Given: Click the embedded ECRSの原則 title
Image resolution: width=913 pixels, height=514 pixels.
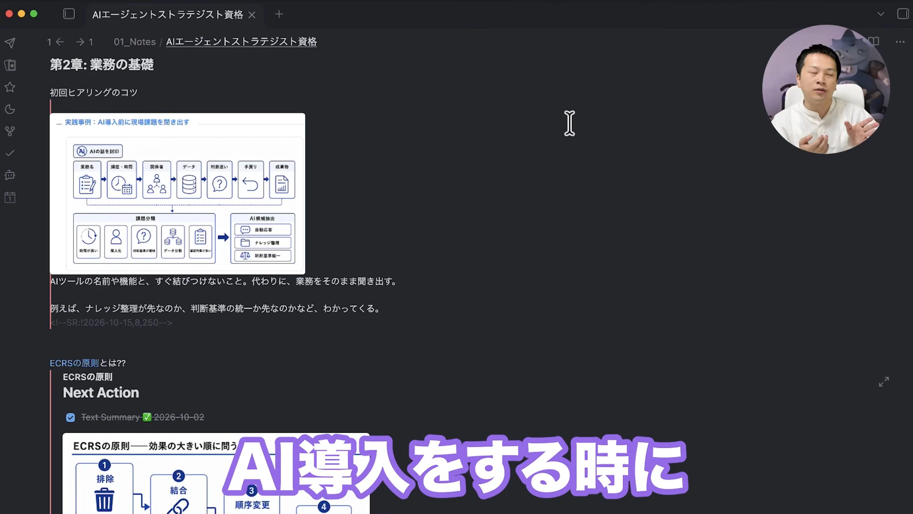Looking at the screenshot, I should pyautogui.click(x=87, y=377).
